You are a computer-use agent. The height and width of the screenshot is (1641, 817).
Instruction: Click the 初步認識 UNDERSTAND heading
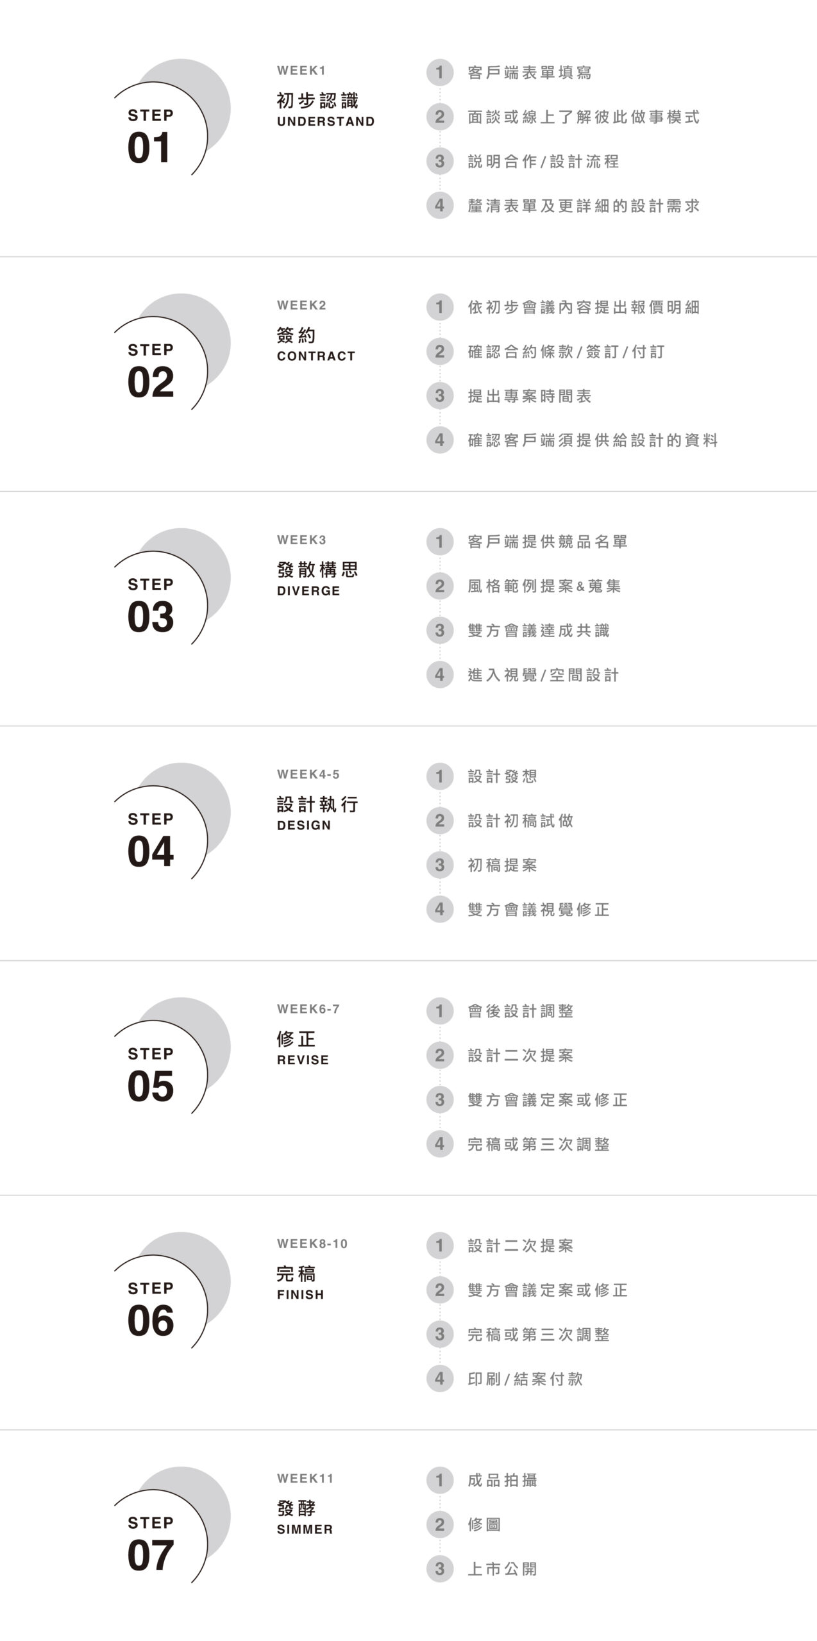click(325, 110)
